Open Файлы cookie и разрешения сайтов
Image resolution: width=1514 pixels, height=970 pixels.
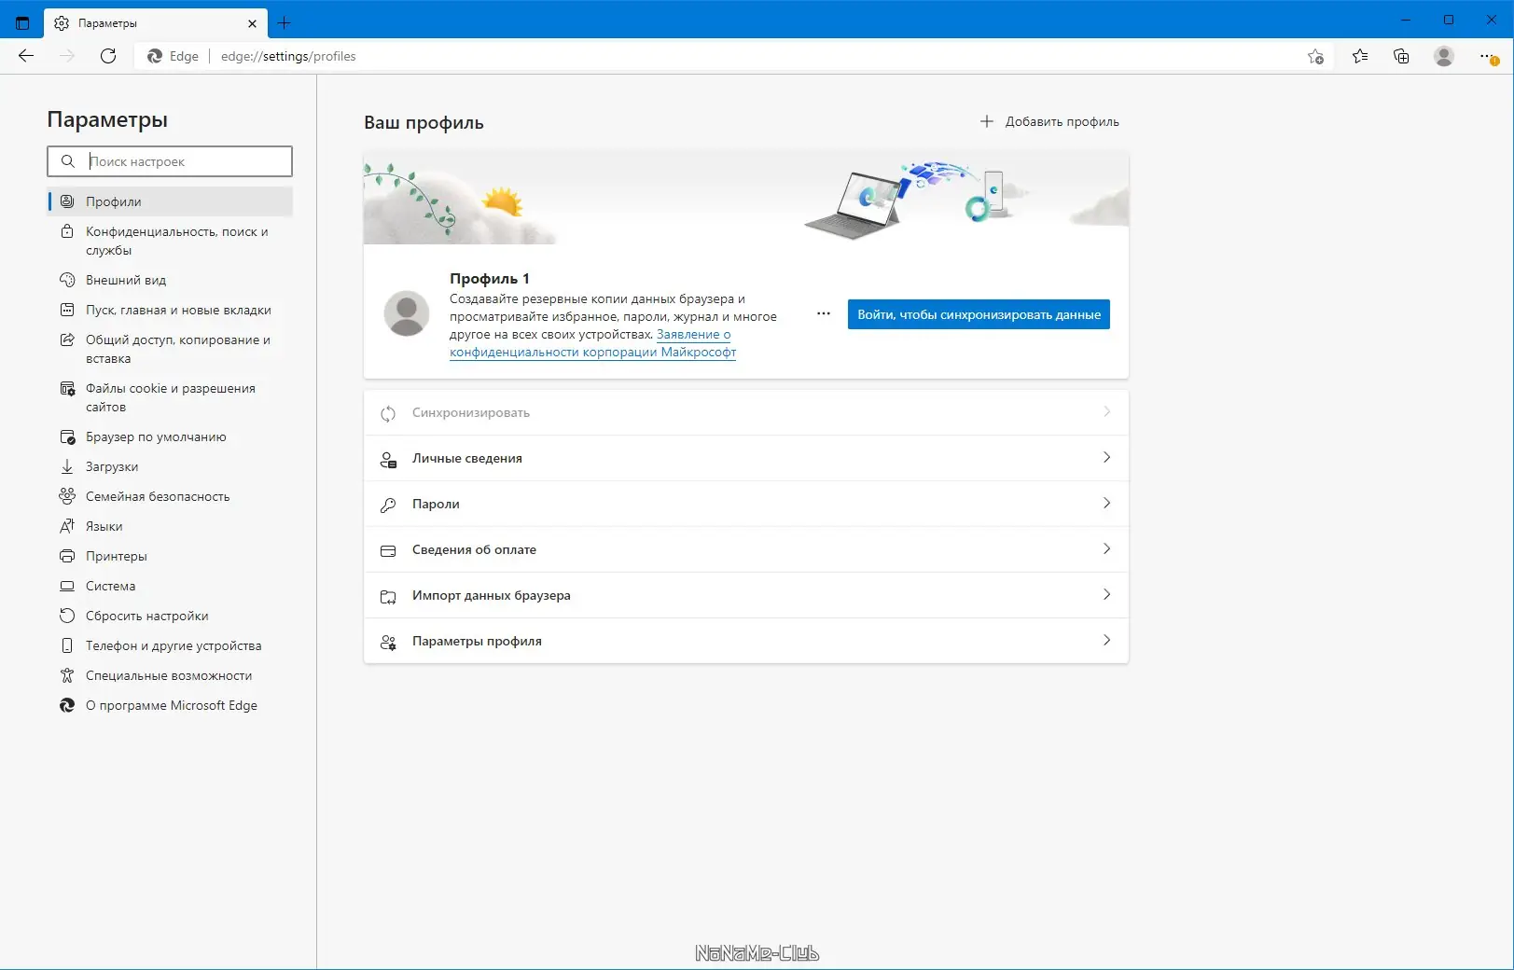coord(170,397)
